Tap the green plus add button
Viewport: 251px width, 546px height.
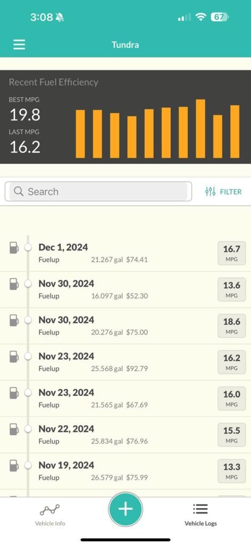point(125,509)
